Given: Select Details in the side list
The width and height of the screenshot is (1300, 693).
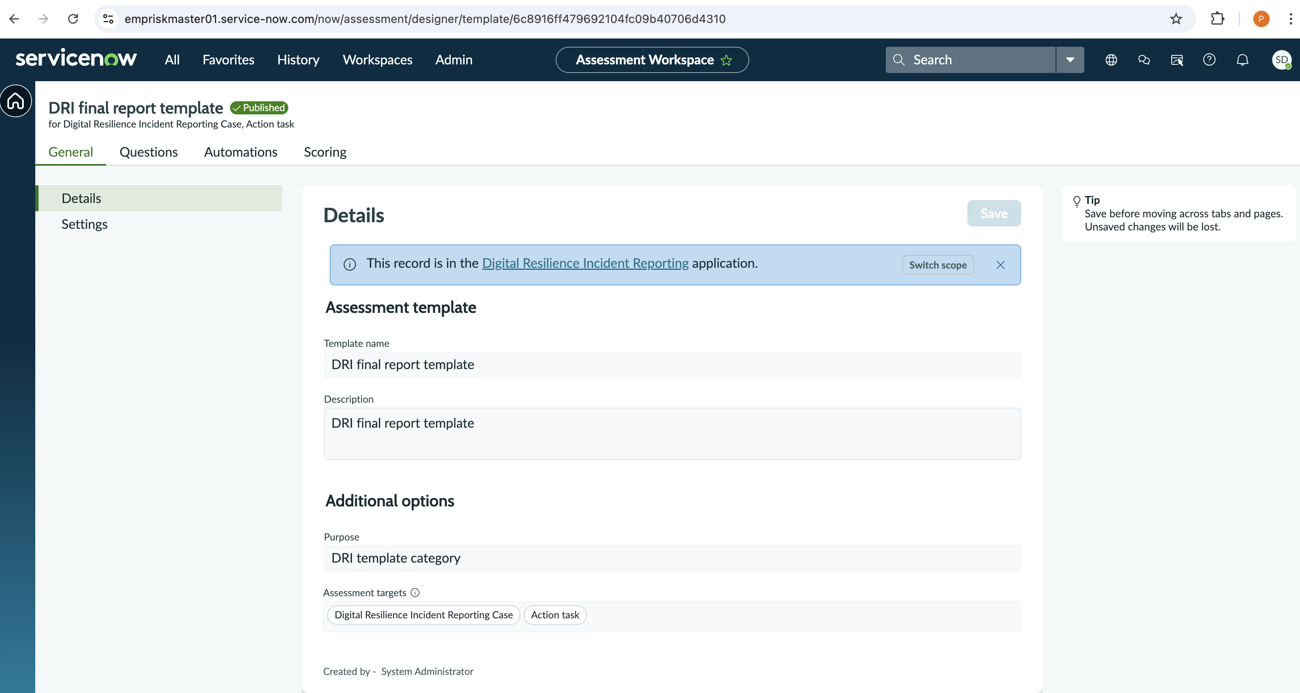Looking at the screenshot, I should coord(160,198).
